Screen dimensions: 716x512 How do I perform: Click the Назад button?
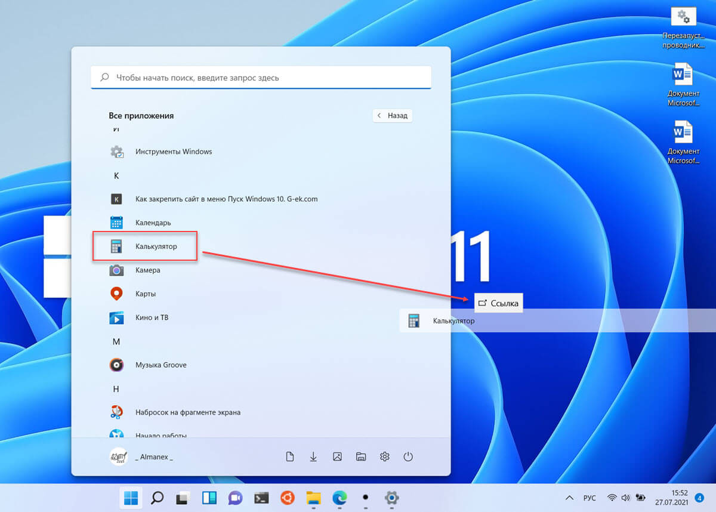(x=393, y=116)
